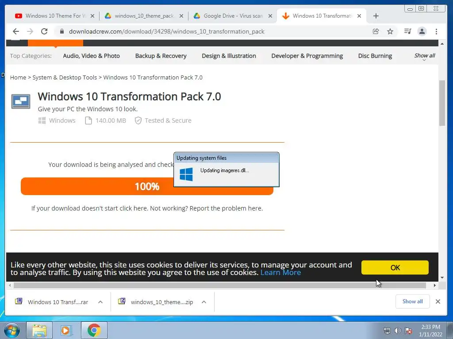Screen dimensions: 453x339
Task: Click the Tested & Secure shield label
Action: pyautogui.click(x=163, y=121)
